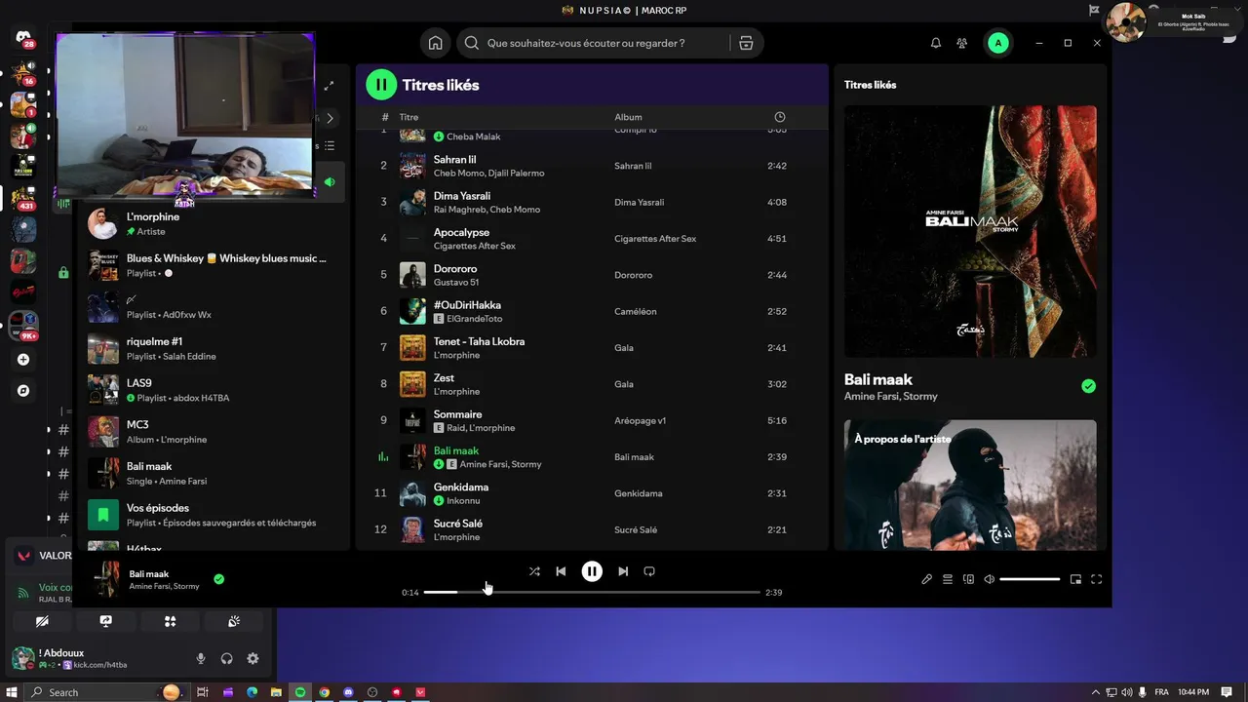The image size is (1248, 702).
Task: Click ElGrandeToto artist link
Action: [x=475, y=319]
